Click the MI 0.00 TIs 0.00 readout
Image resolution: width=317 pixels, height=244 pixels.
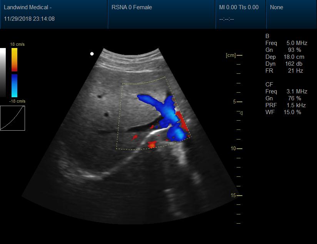(239, 7)
